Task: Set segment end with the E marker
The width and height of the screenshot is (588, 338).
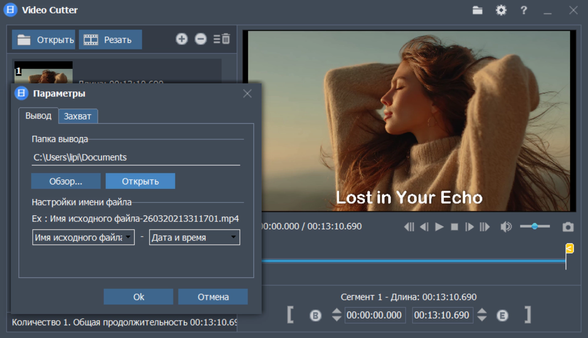Action: pyautogui.click(x=502, y=315)
